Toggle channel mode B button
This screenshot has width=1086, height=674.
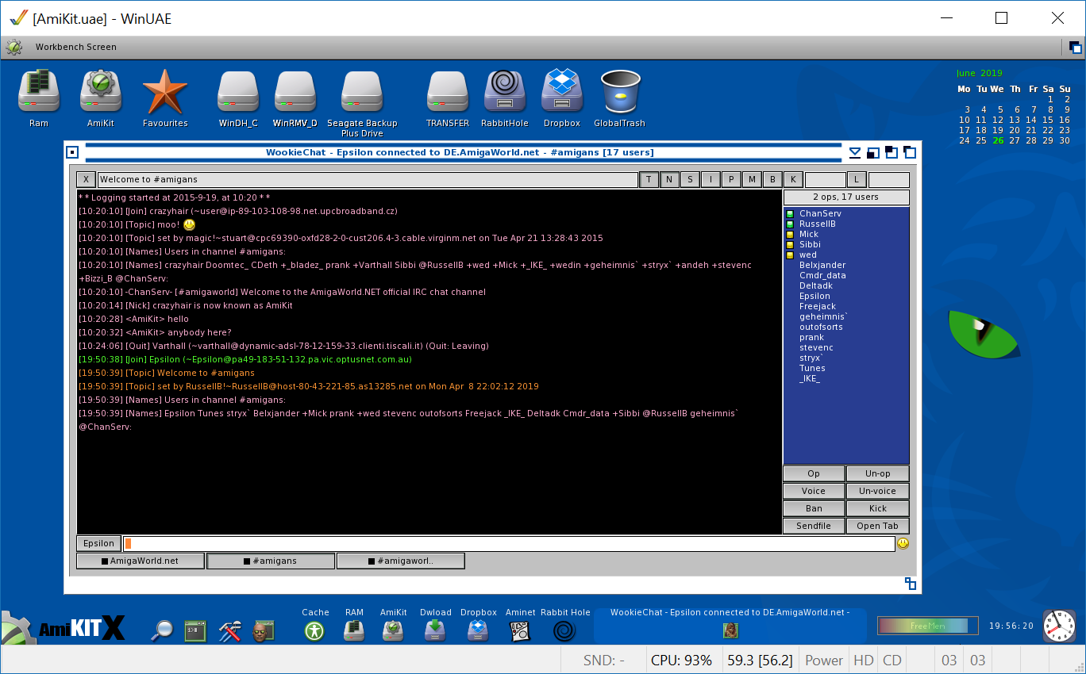[772, 179]
